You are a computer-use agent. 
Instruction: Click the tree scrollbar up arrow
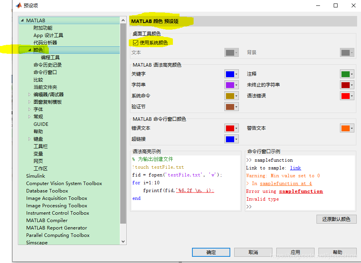click(123, 21)
